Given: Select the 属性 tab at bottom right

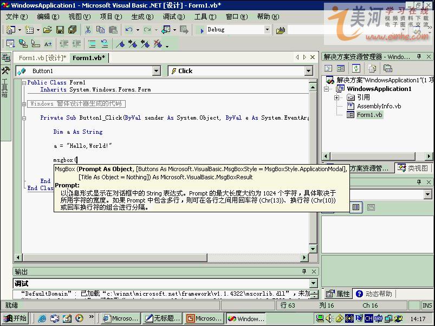Looking at the screenshot, I should (338, 294).
